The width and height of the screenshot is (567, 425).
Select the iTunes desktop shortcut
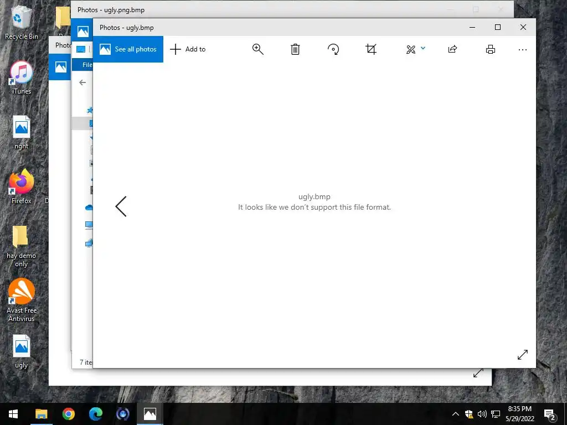(22, 77)
